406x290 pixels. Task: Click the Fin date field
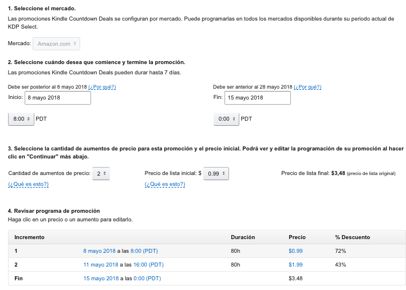[x=257, y=98]
